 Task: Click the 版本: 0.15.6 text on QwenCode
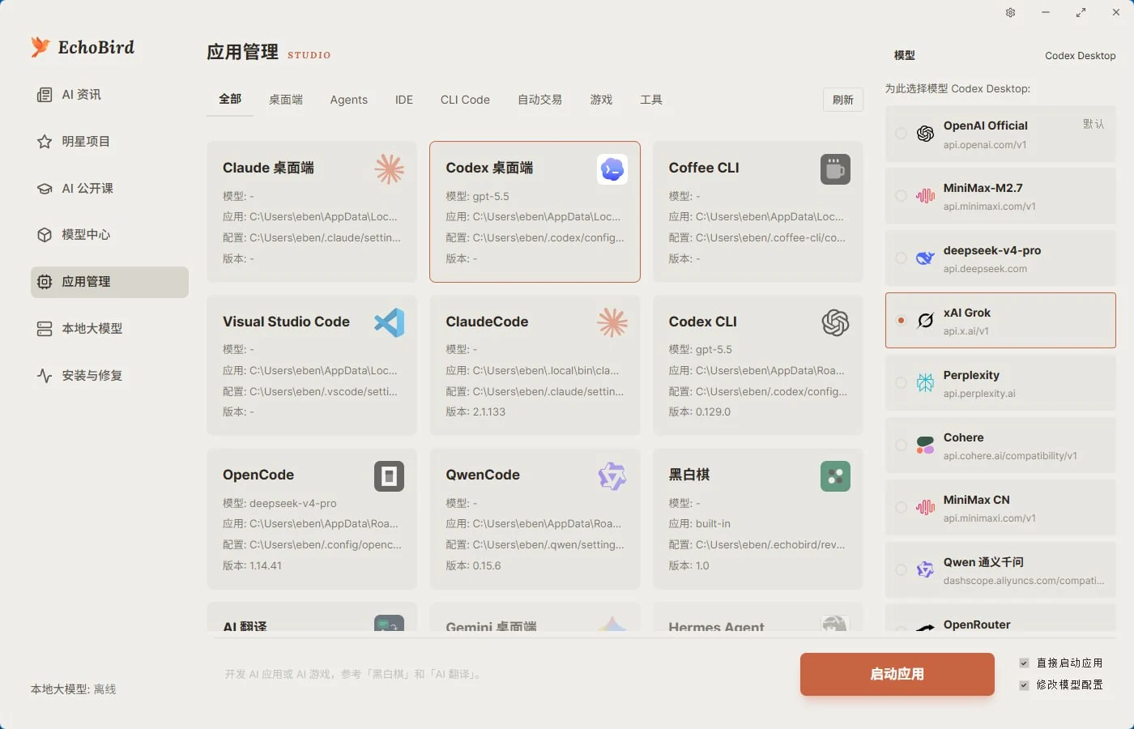click(x=473, y=565)
